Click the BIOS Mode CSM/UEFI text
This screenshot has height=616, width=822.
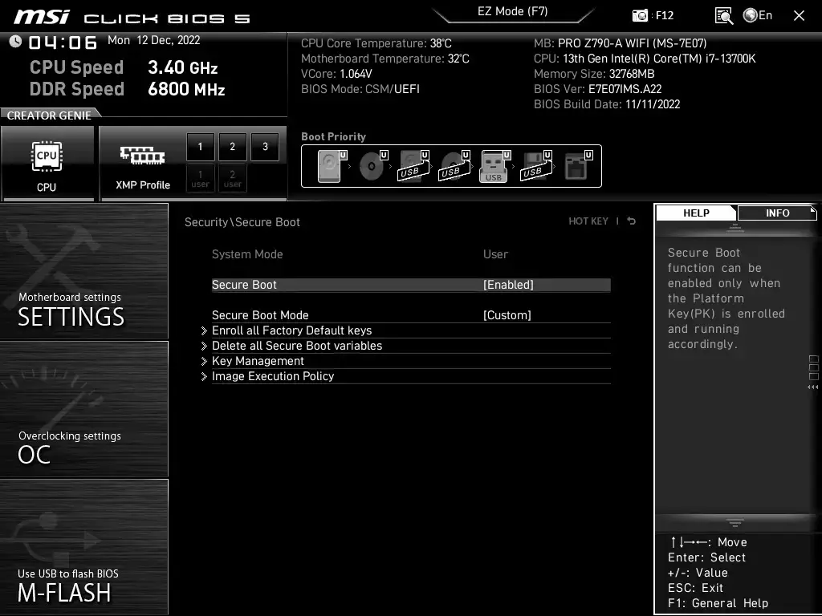(x=360, y=89)
